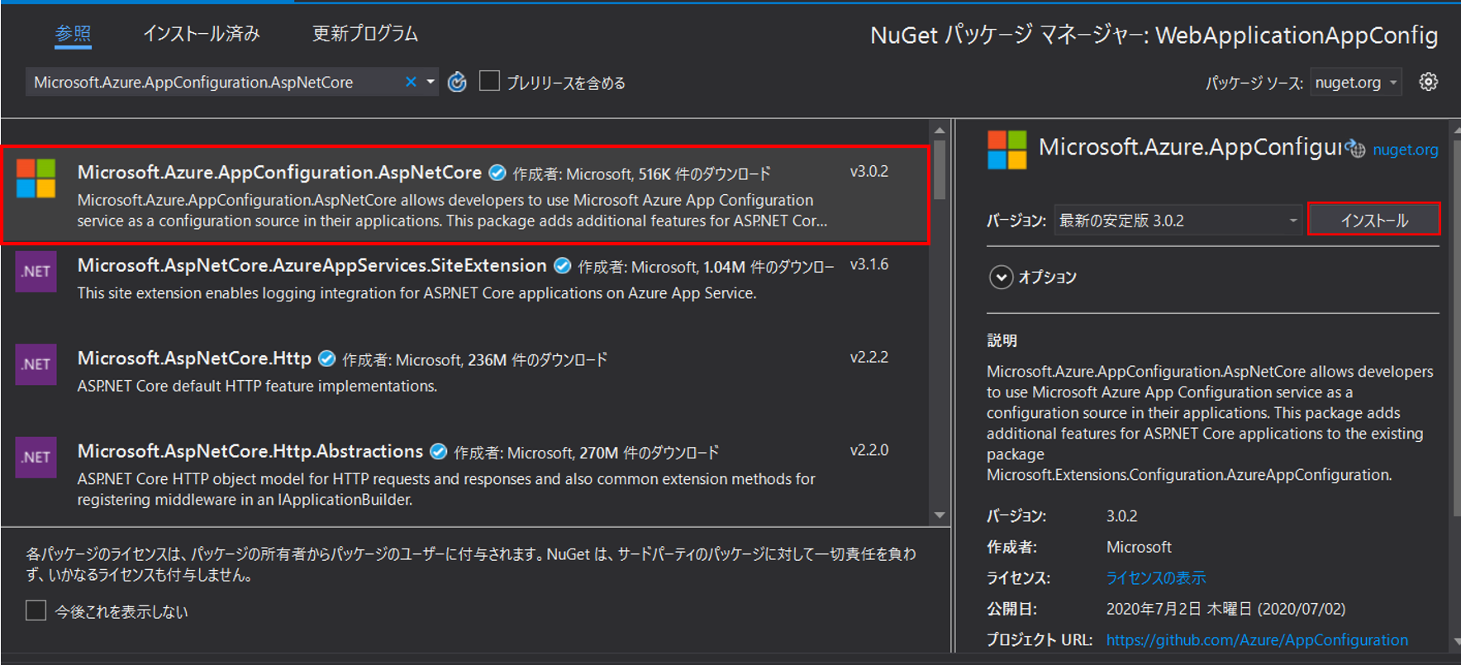The width and height of the screenshot is (1461, 665).
Task: Click package list scrollbar down arrow
Action: tap(940, 515)
